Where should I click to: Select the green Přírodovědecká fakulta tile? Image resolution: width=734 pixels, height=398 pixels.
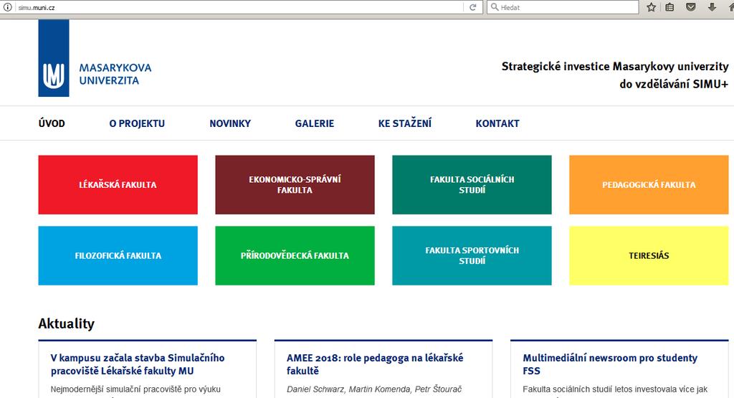(x=295, y=256)
